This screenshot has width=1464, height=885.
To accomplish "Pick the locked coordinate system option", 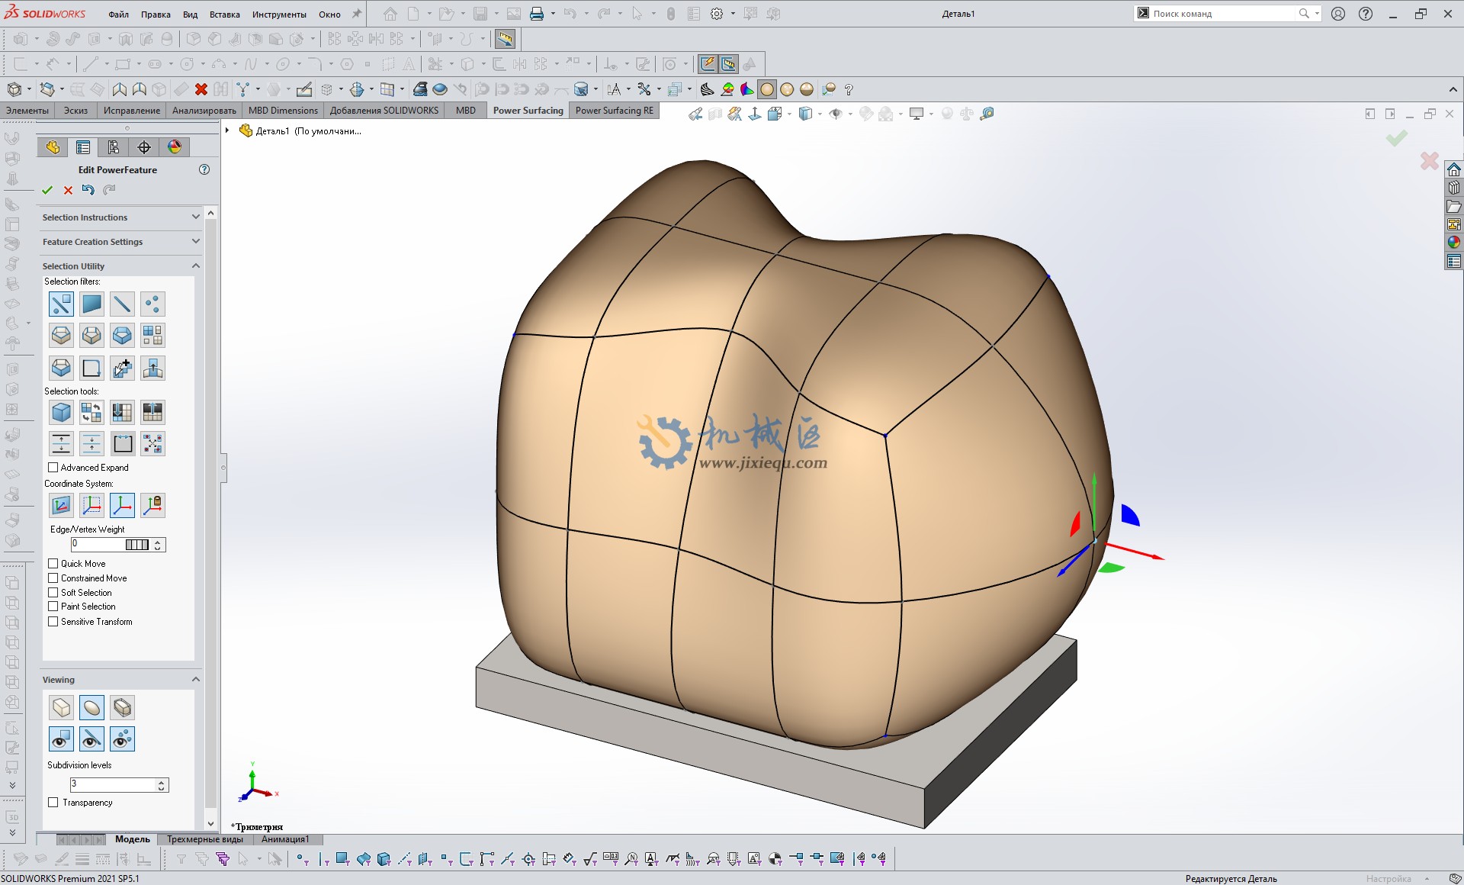I will (x=152, y=504).
